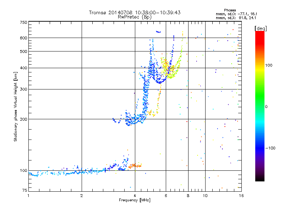
Task: Click the x-axis label '6'
Action: point(166,196)
